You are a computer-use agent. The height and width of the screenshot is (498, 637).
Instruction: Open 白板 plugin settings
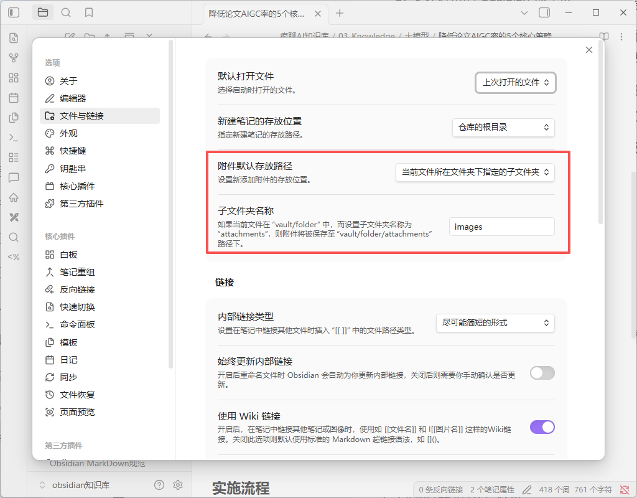click(x=100, y=255)
